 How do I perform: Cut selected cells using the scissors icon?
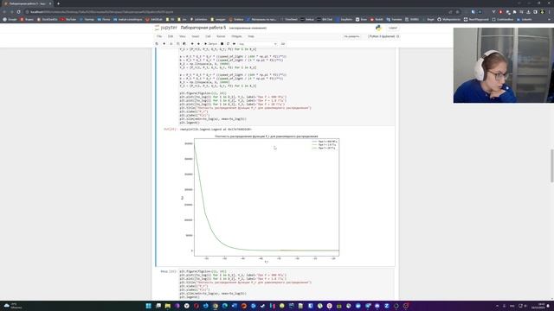pos(171,44)
